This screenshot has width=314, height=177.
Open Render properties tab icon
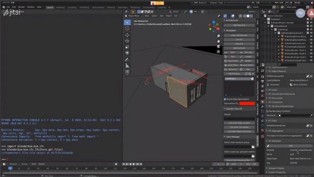pos(262,77)
